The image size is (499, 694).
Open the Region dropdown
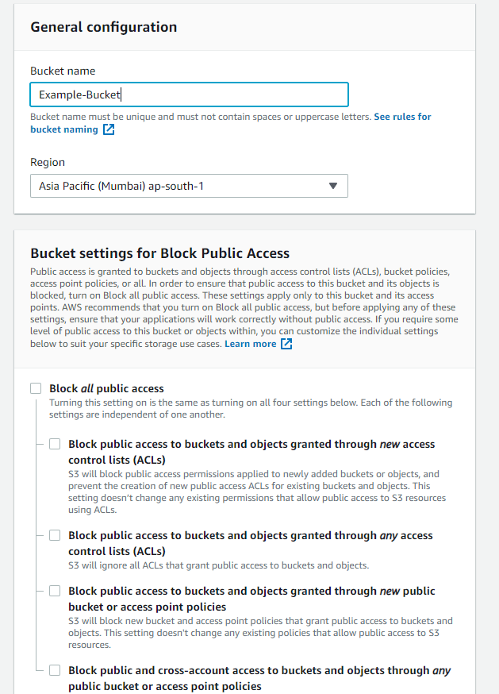(x=189, y=186)
